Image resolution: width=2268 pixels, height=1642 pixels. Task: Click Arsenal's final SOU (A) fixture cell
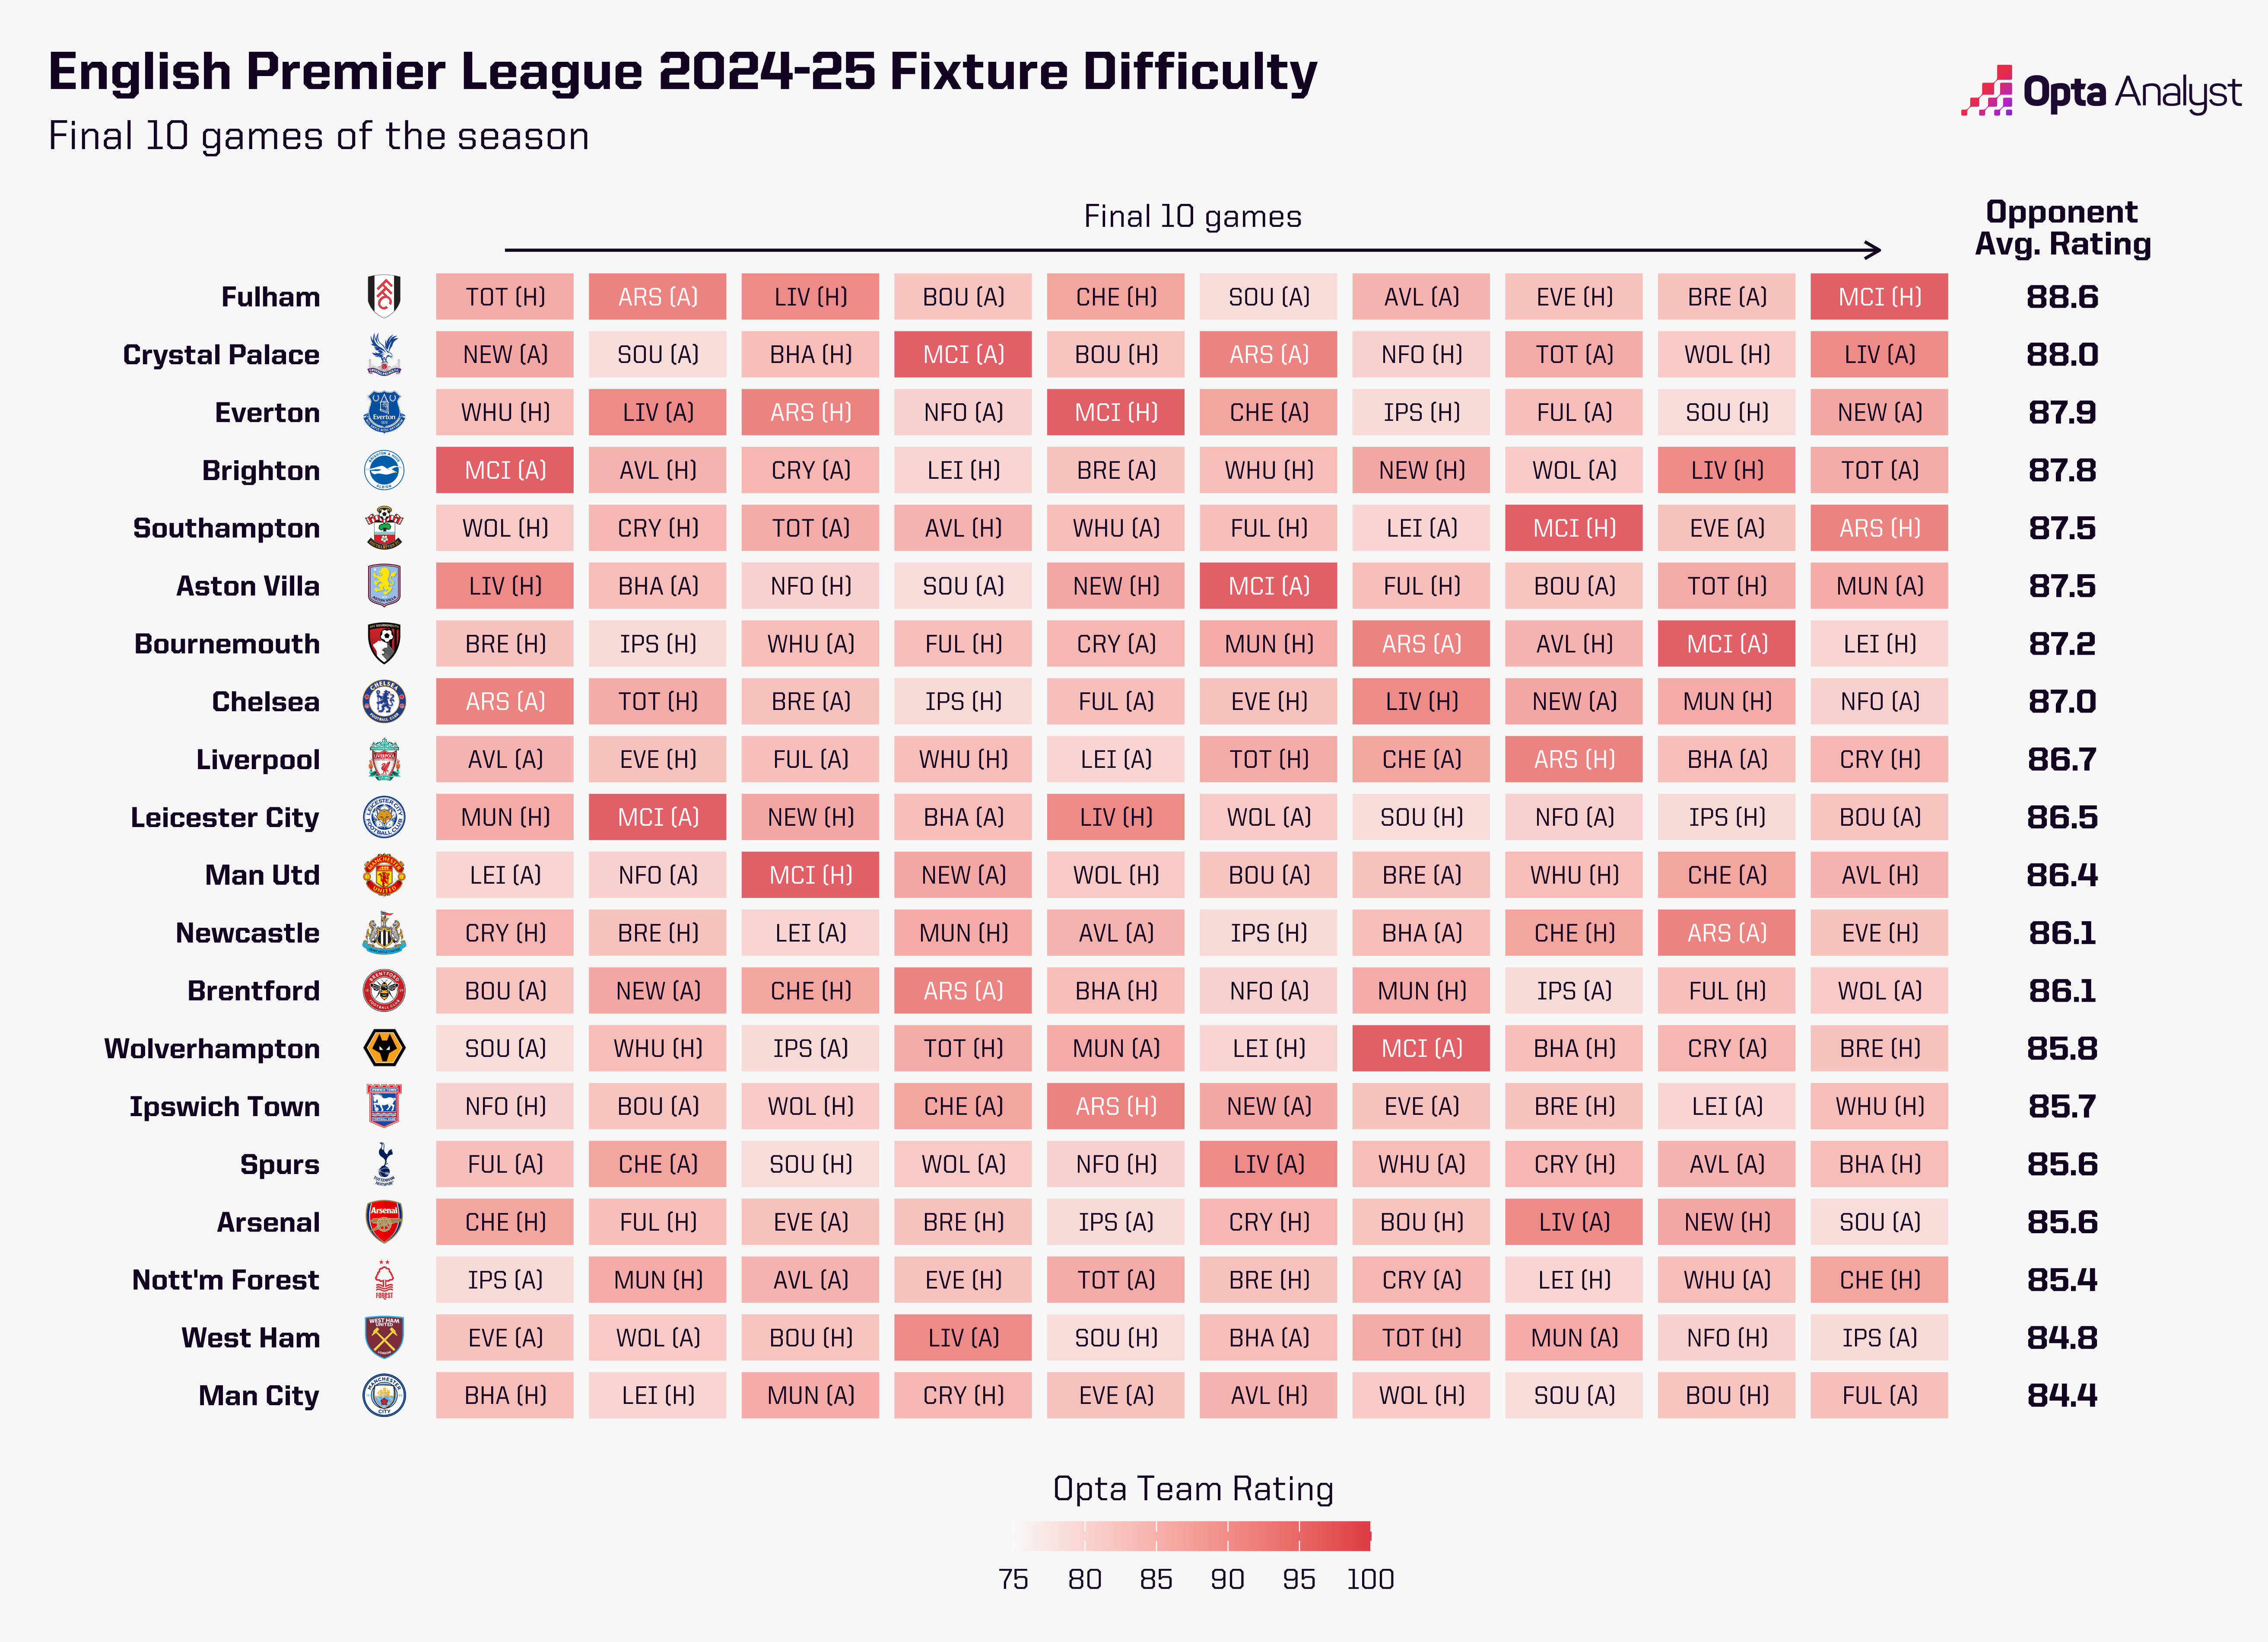tap(1879, 1222)
